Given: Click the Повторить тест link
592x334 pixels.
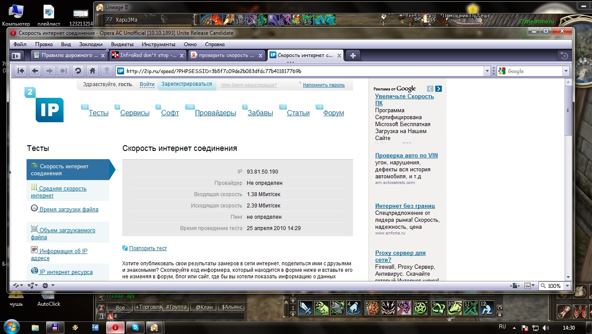Looking at the screenshot, I should pos(148,248).
